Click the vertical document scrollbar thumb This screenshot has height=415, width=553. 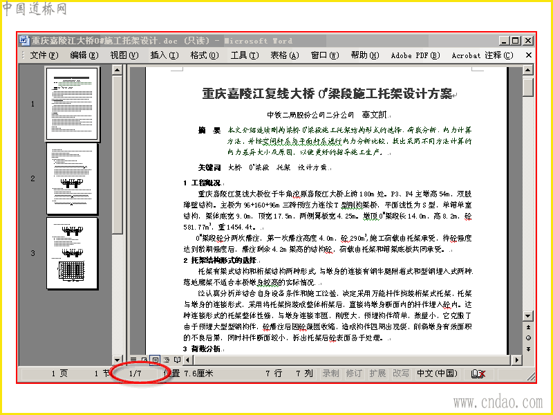(x=528, y=87)
